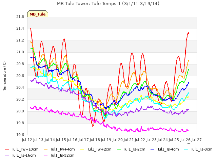Click the Jul 25 x-axis label
The height and width of the screenshot is (162, 217).
click(174, 140)
